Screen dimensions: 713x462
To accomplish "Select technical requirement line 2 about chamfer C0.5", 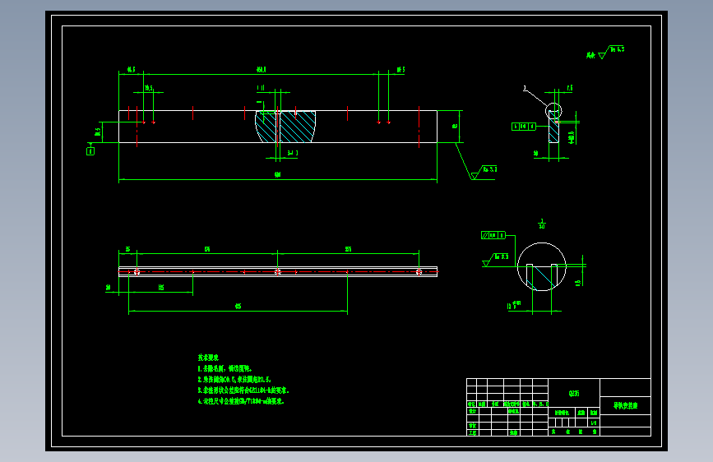I will tap(234, 379).
